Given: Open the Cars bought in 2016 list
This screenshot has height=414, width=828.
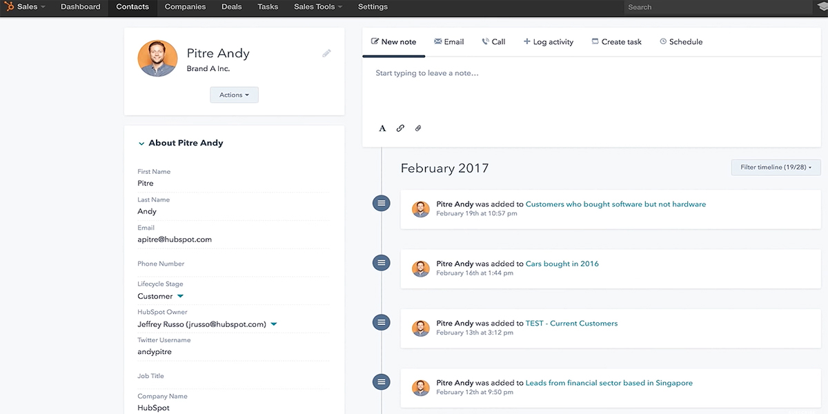Looking at the screenshot, I should click(x=562, y=264).
